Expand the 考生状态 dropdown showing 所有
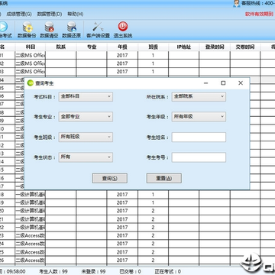 point(86,157)
